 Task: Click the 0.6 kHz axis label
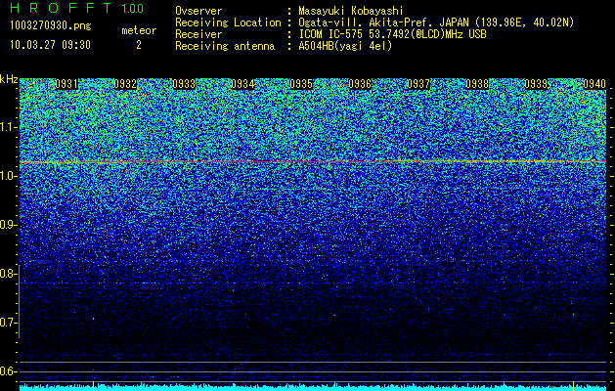[x=8, y=371]
